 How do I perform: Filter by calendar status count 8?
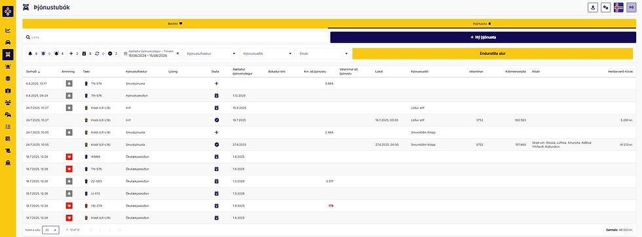(x=86, y=54)
